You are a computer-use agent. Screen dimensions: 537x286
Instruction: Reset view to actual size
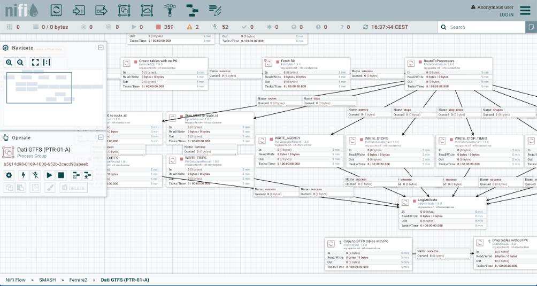pos(47,62)
